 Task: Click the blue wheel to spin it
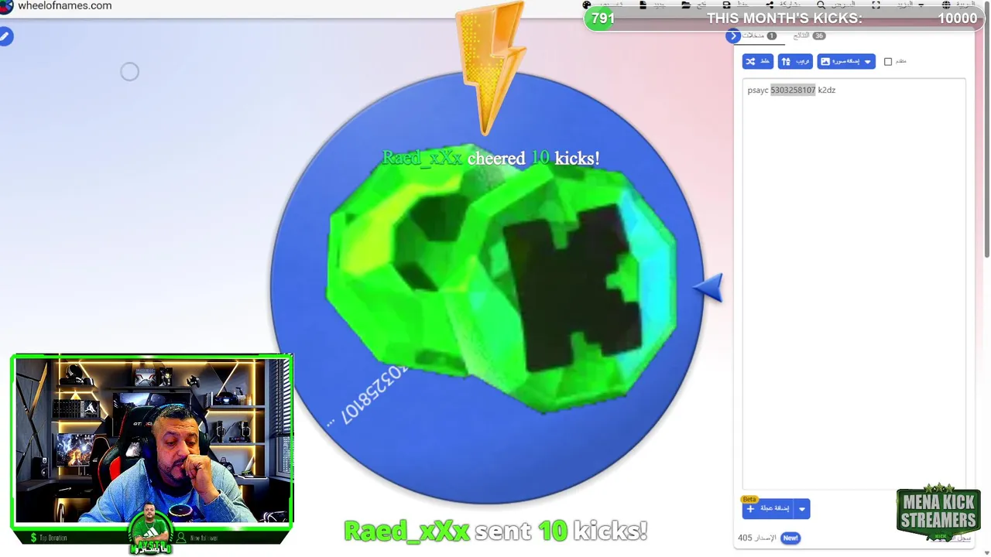486,288
